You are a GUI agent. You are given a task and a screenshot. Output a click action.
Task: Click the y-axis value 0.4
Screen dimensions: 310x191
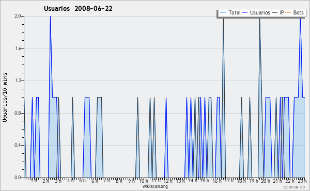pos(18,146)
